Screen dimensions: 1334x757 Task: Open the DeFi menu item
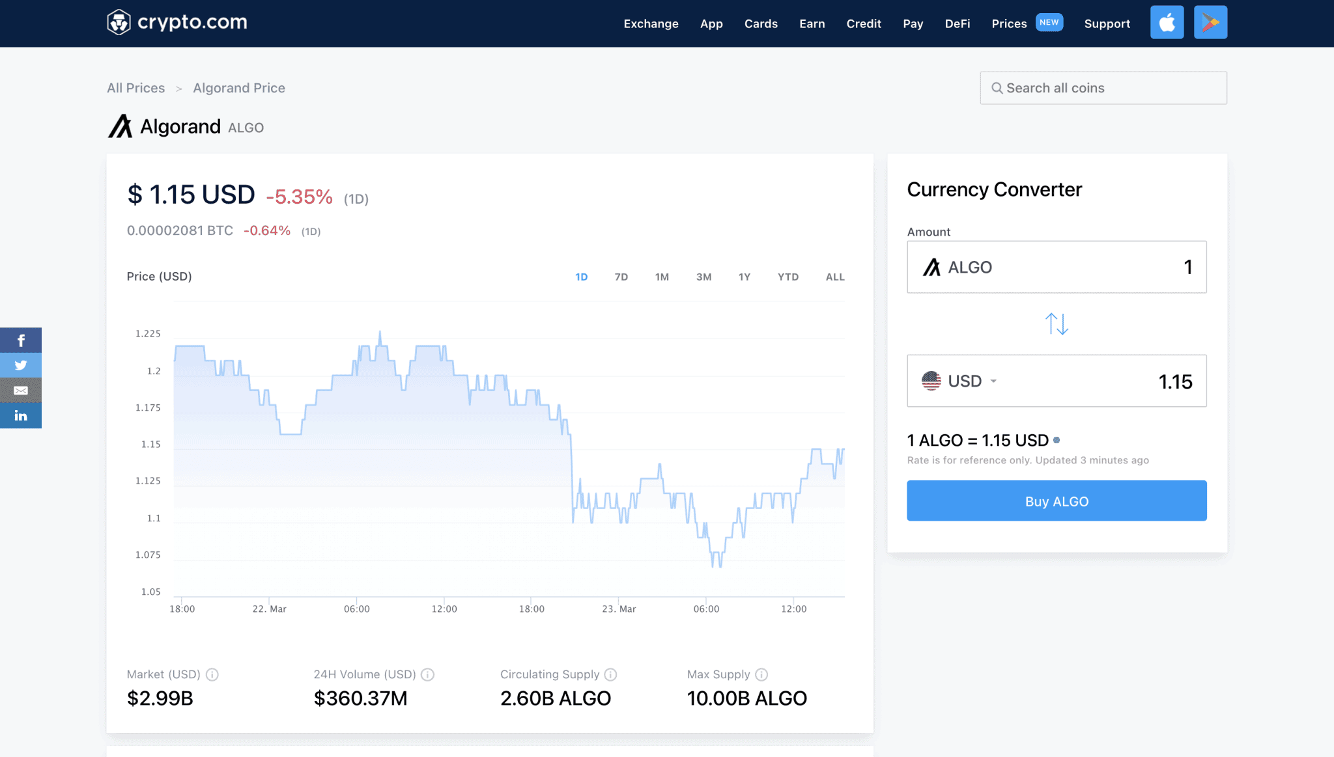pos(958,23)
